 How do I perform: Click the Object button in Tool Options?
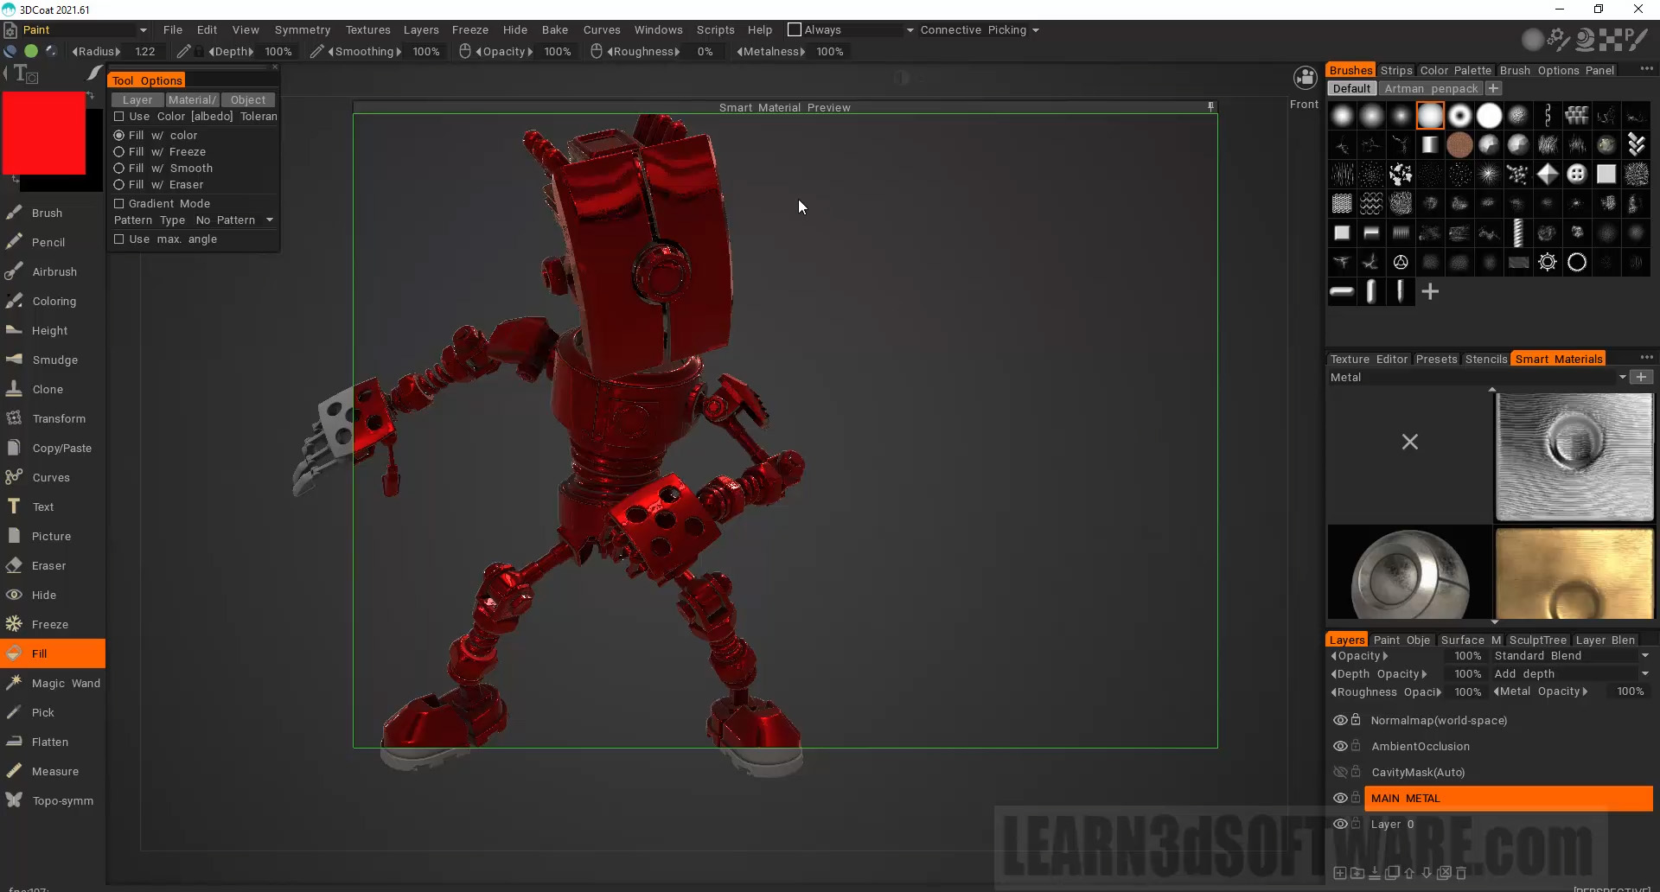pyautogui.click(x=247, y=100)
